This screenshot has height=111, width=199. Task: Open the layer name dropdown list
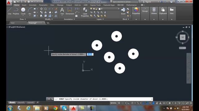(119, 9)
